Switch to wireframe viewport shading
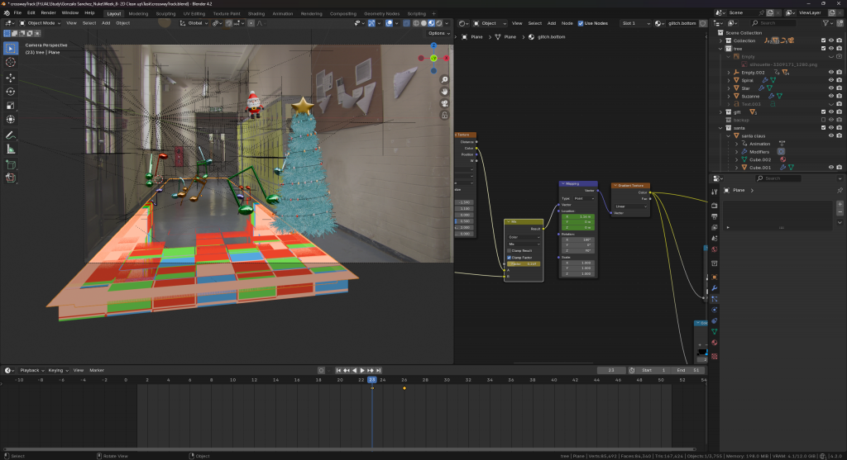 416,23
